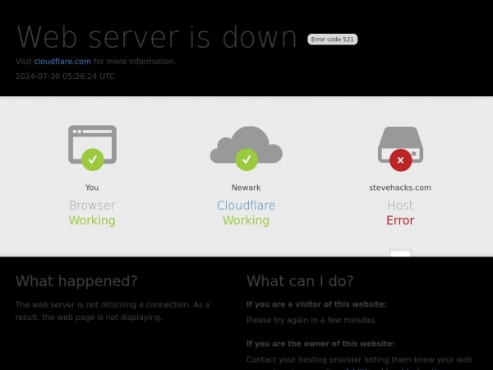The image size is (493, 370).
Task: Open the blue Cloudflare link under Newark
Action: (x=246, y=206)
